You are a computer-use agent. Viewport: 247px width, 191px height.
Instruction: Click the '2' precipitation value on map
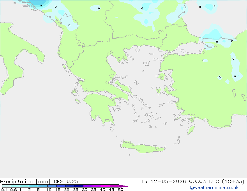[x=41, y=6]
